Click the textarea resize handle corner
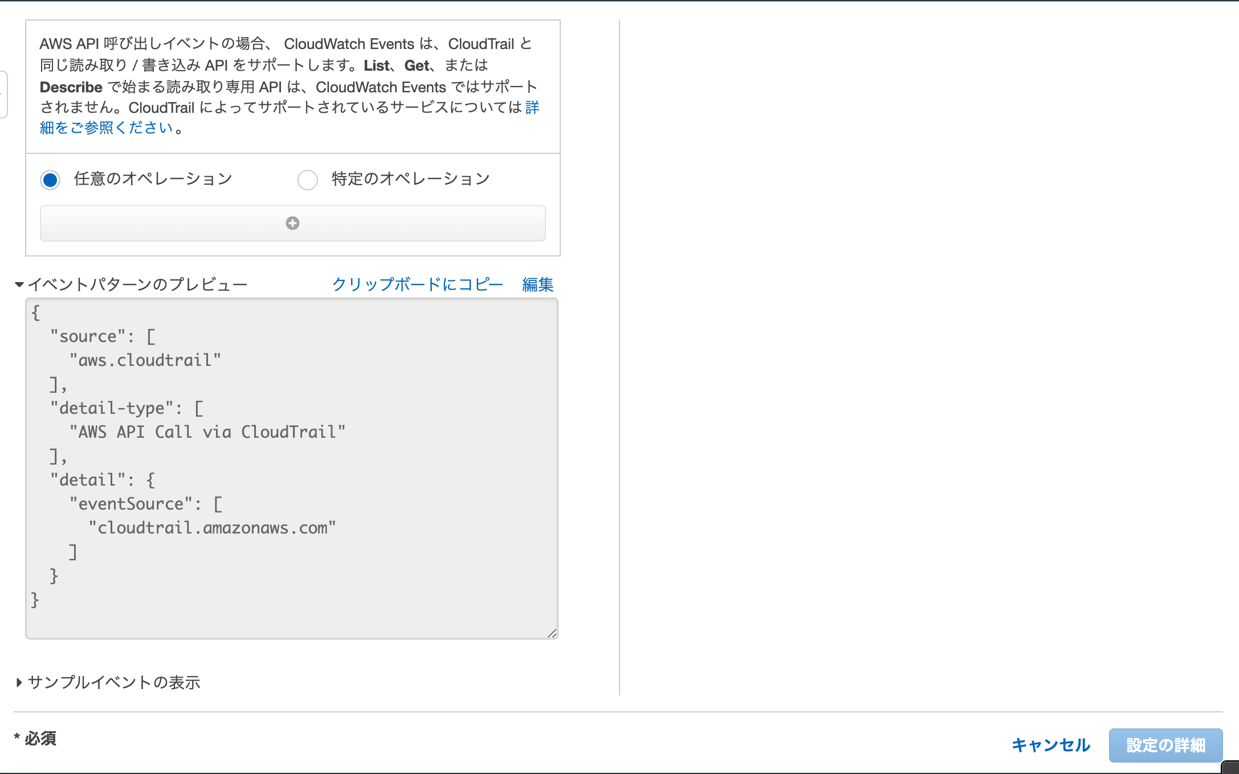Viewport: 1239px width, 774px height. pos(552,633)
